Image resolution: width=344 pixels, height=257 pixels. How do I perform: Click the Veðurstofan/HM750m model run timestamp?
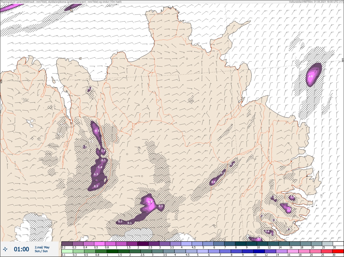pos(316,2)
